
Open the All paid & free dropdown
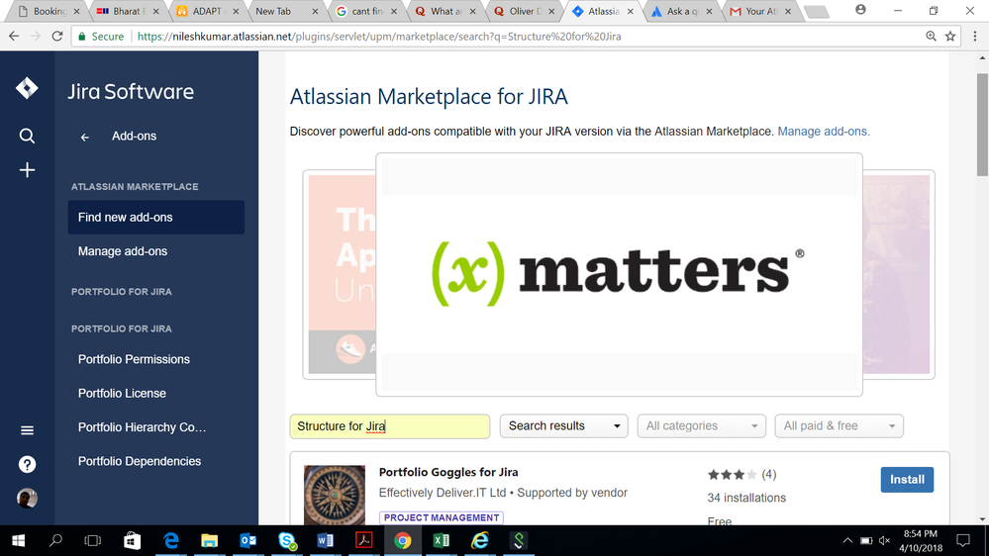click(839, 426)
